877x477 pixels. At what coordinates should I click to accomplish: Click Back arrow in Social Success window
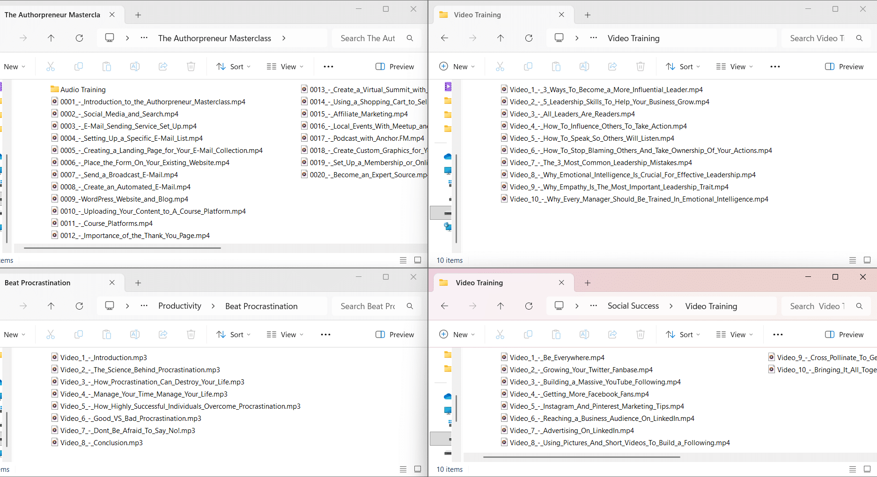[x=444, y=306]
